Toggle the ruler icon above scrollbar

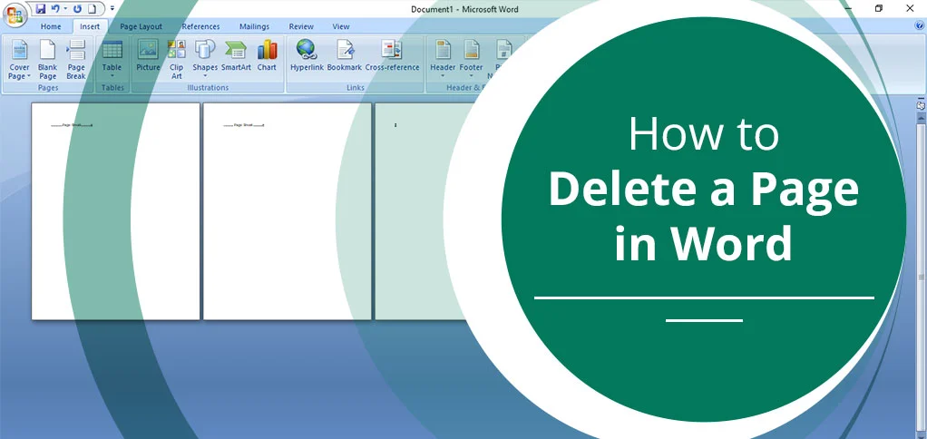coord(921,106)
